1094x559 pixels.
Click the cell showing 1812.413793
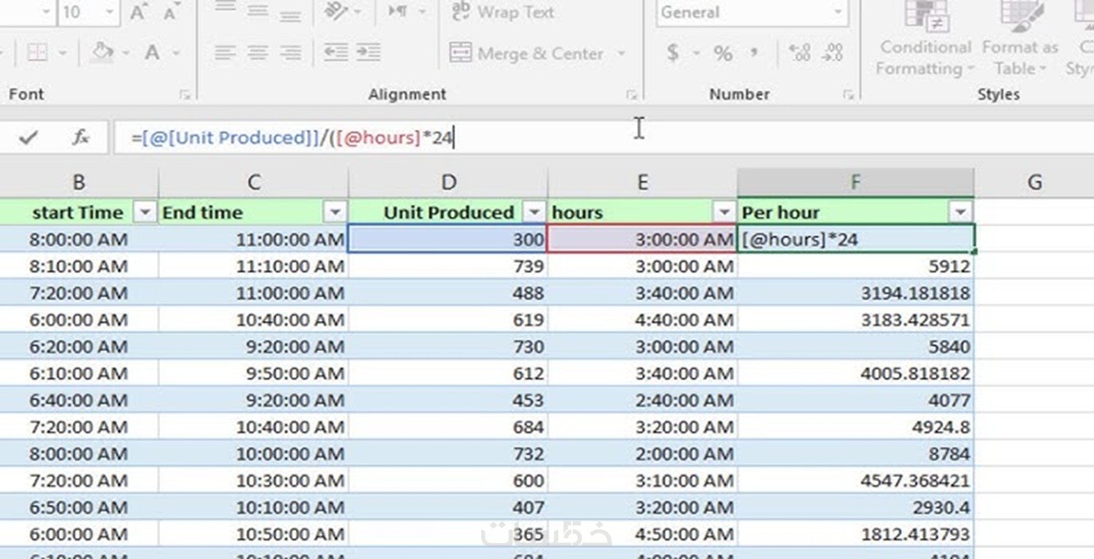click(855, 535)
